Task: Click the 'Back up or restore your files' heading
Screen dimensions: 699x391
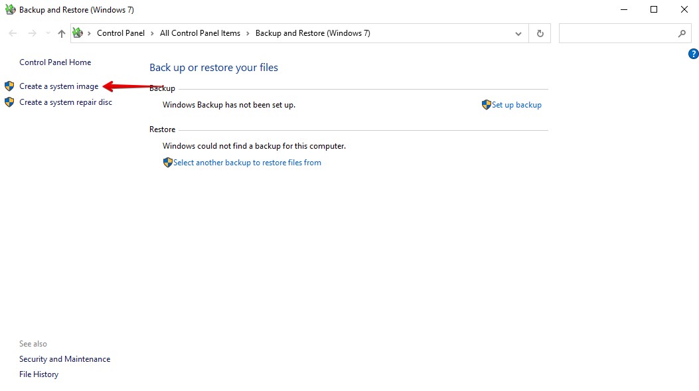Action: coord(214,67)
